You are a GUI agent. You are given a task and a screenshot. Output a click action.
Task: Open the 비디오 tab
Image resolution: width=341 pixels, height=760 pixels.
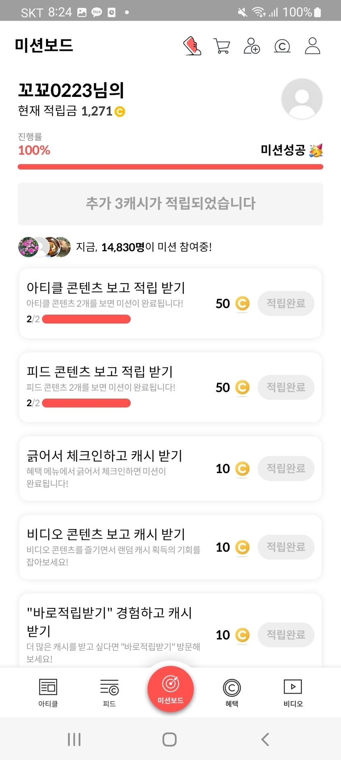click(293, 693)
